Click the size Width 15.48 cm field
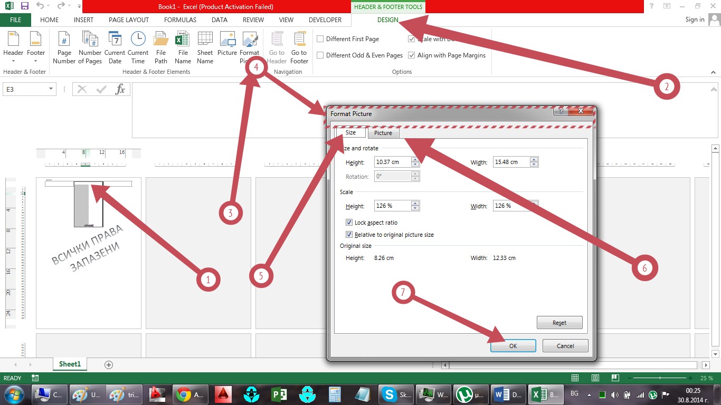This screenshot has height=405, width=721. point(511,162)
